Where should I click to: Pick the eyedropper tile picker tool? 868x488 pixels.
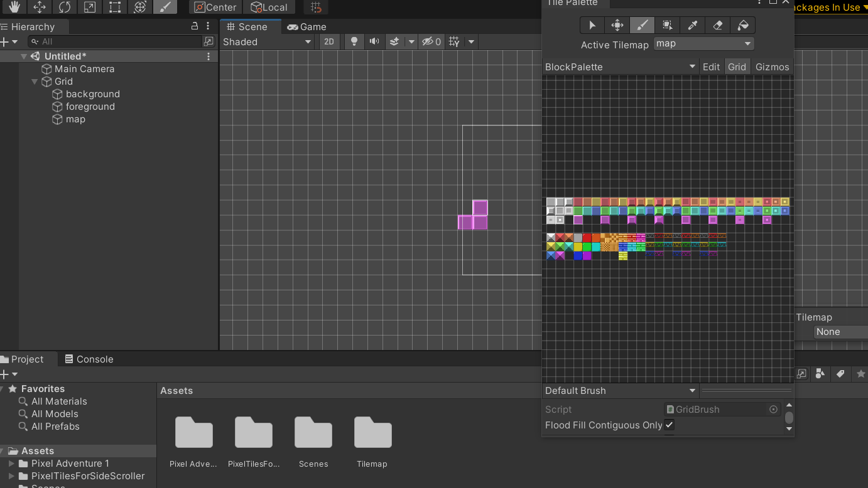point(692,25)
